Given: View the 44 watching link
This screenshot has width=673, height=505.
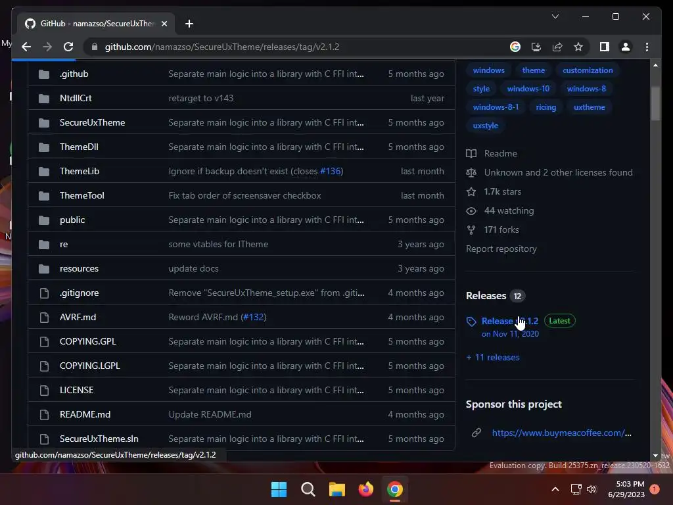Looking at the screenshot, I should coord(500,210).
